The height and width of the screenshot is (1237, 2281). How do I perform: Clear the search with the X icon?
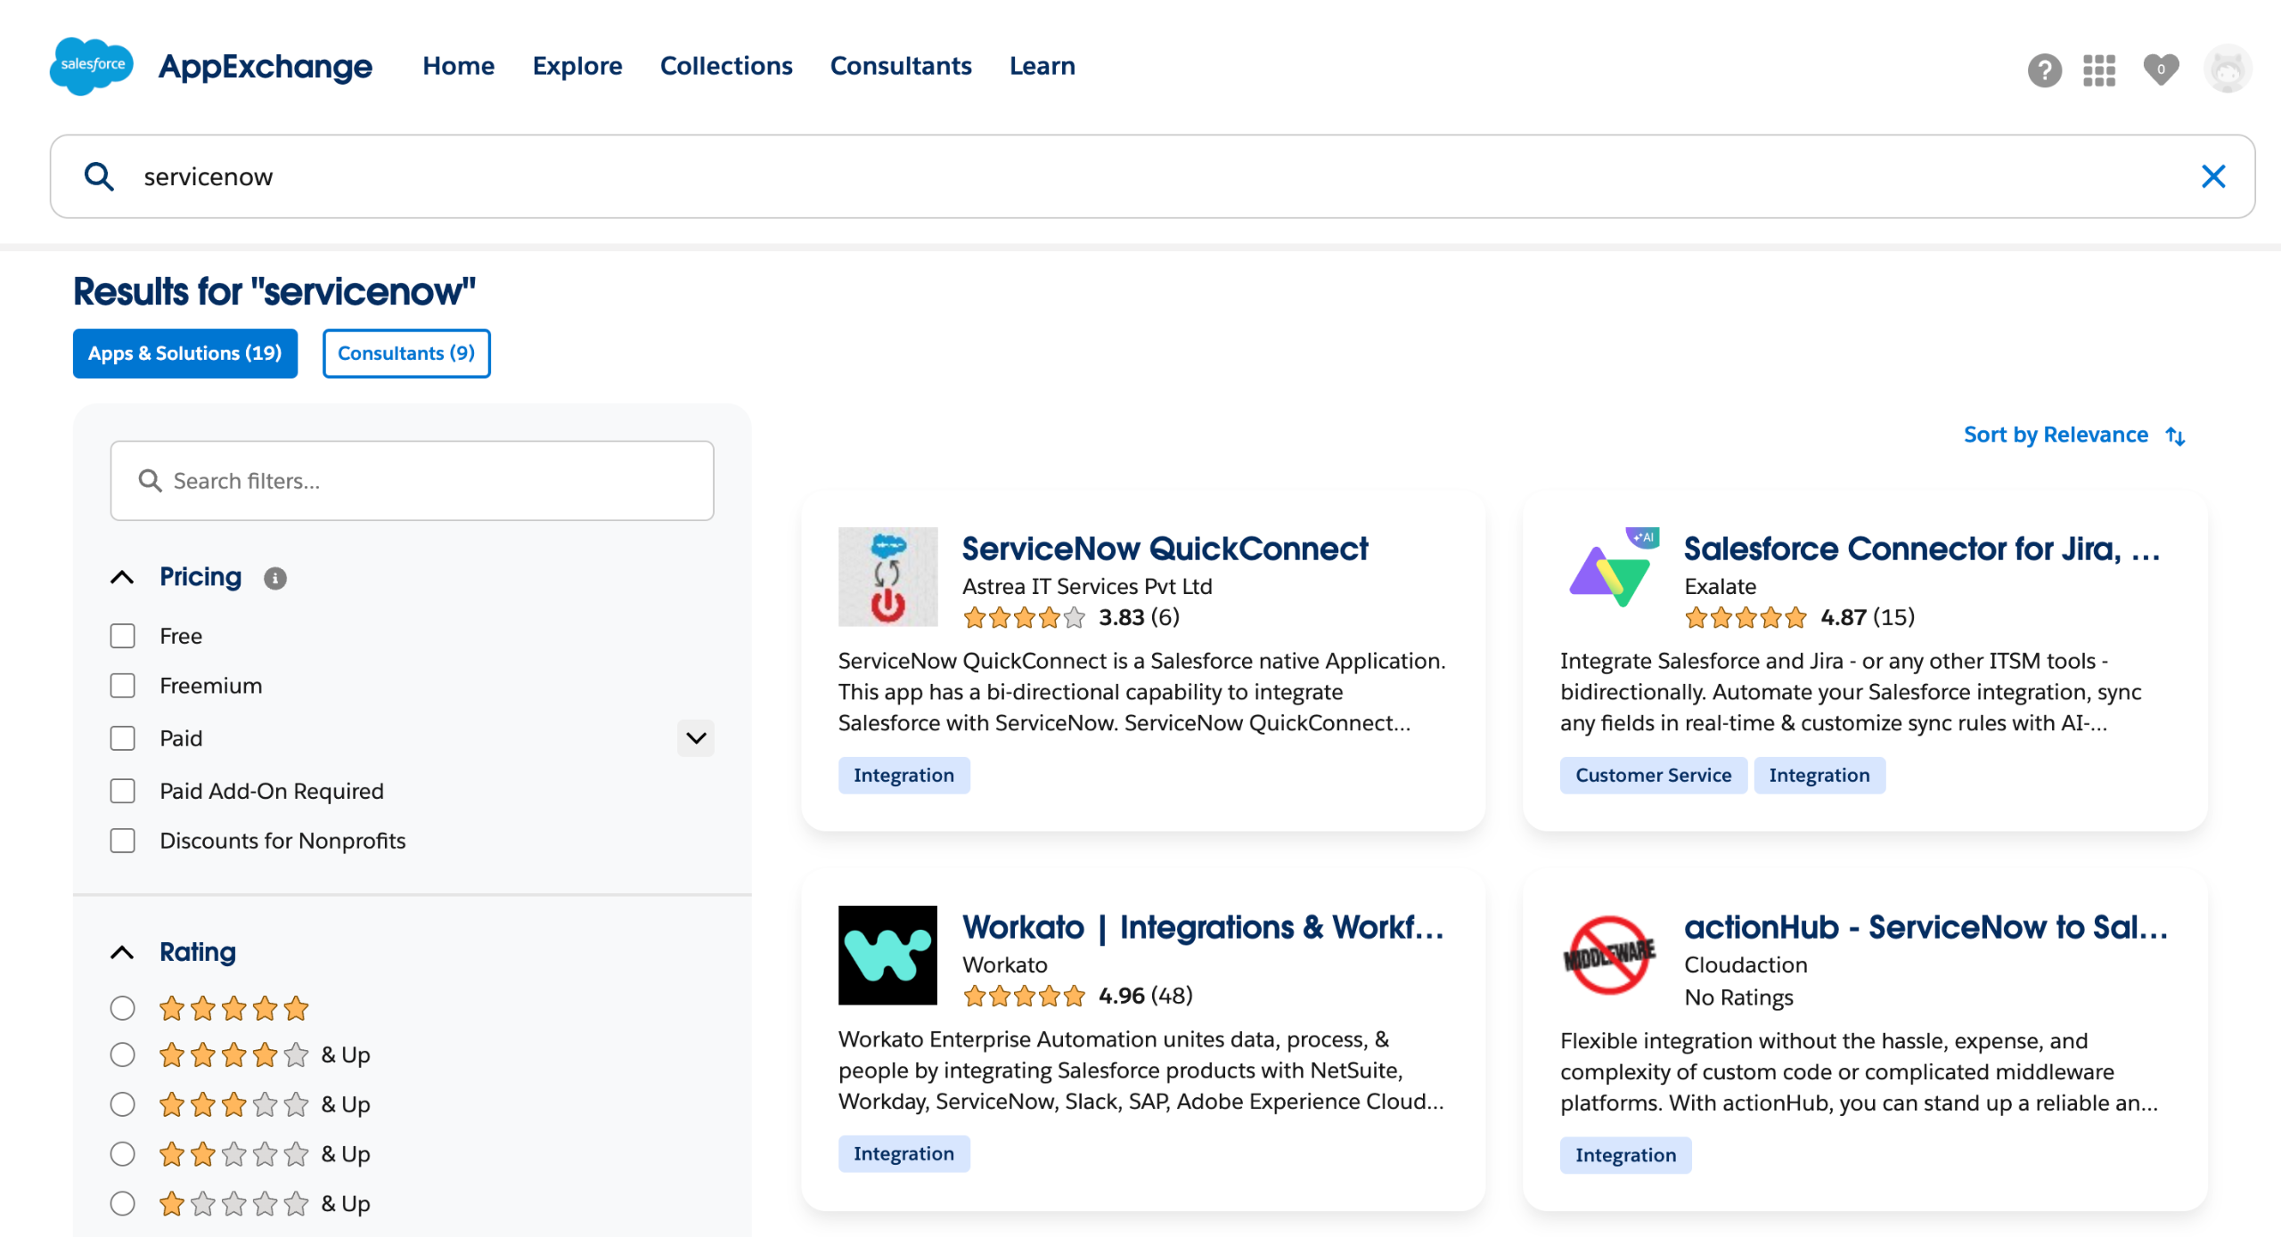[2212, 176]
